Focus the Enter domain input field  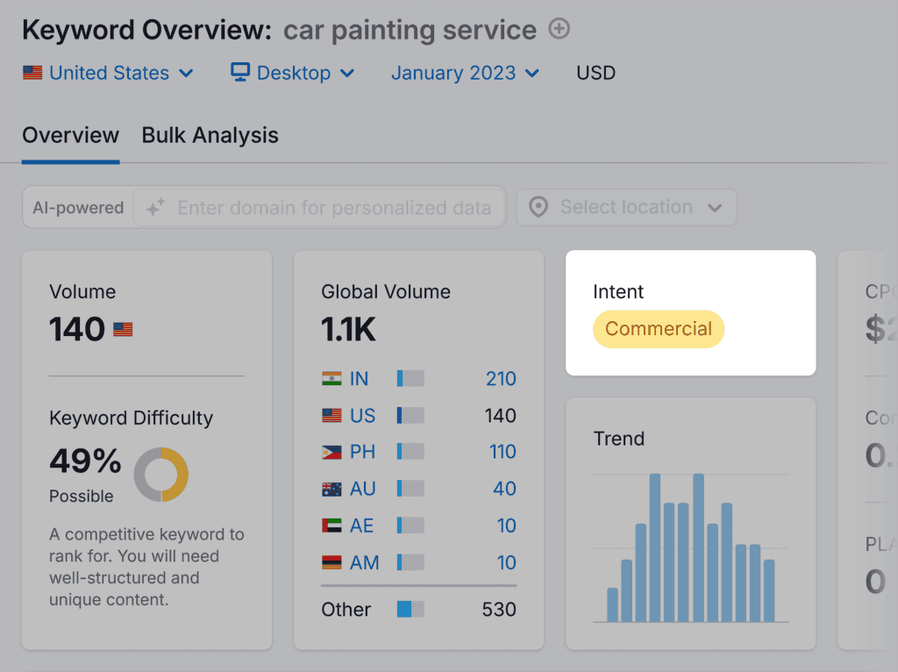[333, 208]
